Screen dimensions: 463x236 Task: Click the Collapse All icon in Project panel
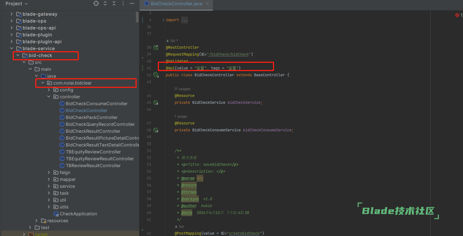click(x=114, y=3)
